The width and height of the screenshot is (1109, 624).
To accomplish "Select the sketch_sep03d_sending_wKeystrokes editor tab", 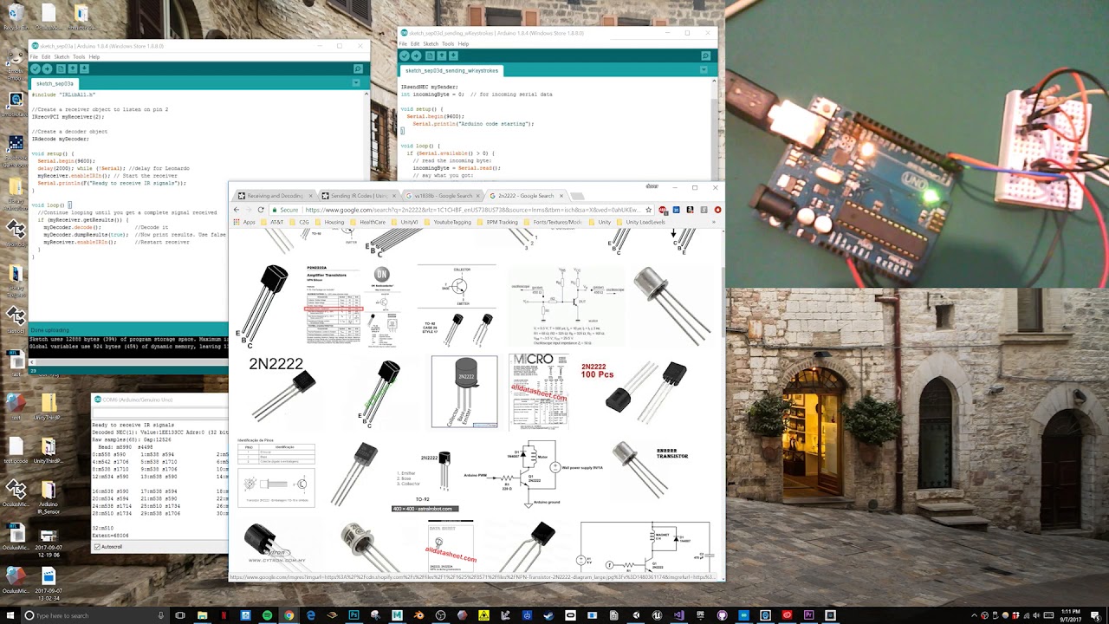I will (x=451, y=70).
